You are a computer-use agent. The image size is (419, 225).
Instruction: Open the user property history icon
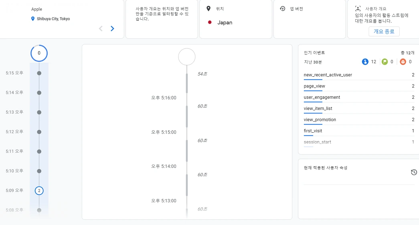coord(414,172)
